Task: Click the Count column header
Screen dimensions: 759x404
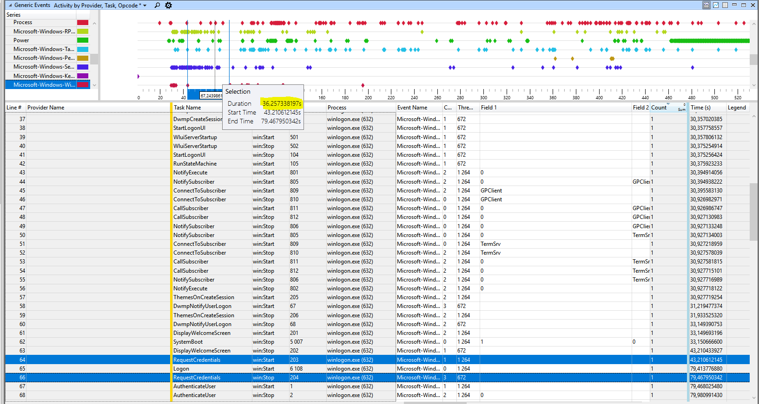Action: pyautogui.click(x=659, y=108)
